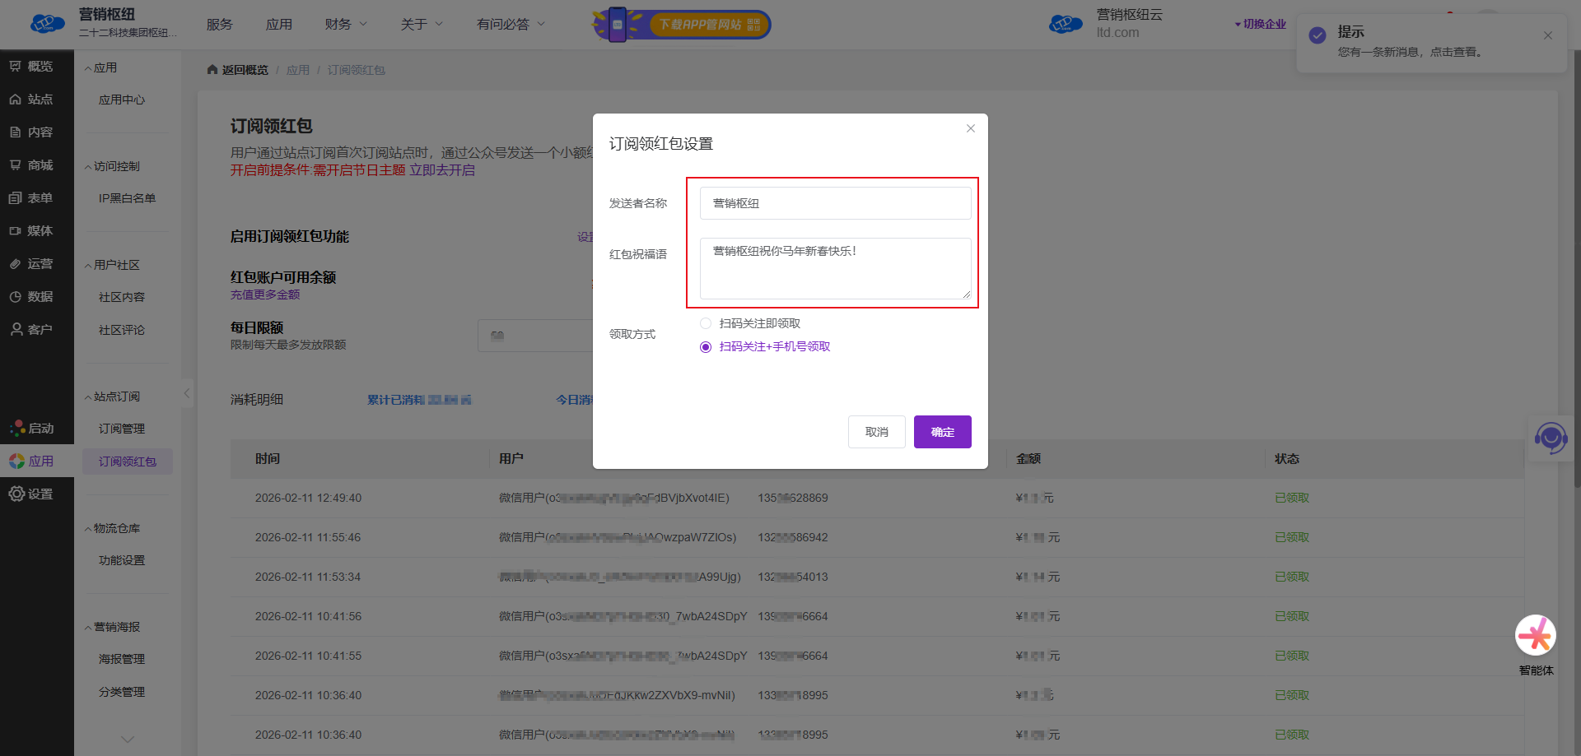Screen dimensions: 1581x756
Task: Click the 取消 button in dialog
Action: (876, 432)
